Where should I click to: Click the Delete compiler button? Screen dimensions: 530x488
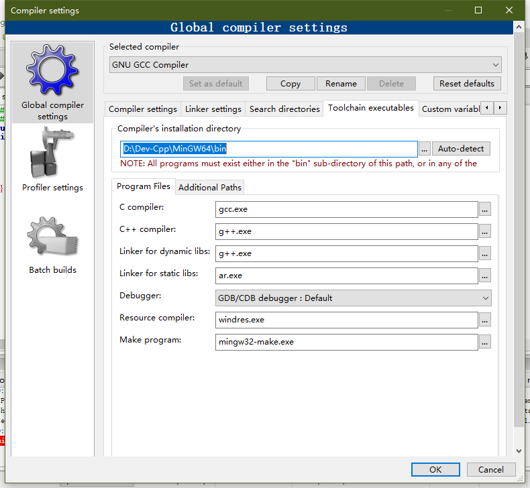point(391,84)
